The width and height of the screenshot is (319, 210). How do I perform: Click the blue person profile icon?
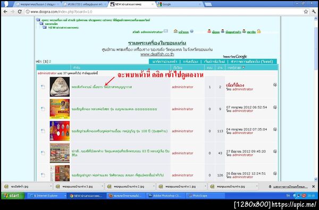click(x=223, y=31)
